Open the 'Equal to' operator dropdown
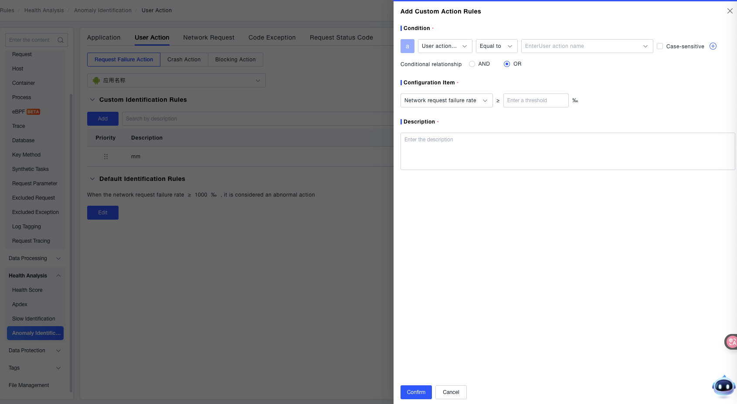The width and height of the screenshot is (737, 404). click(x=496, y=46)
